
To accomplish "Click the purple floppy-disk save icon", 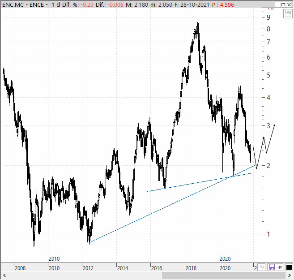I will click(x=272, y=267).
